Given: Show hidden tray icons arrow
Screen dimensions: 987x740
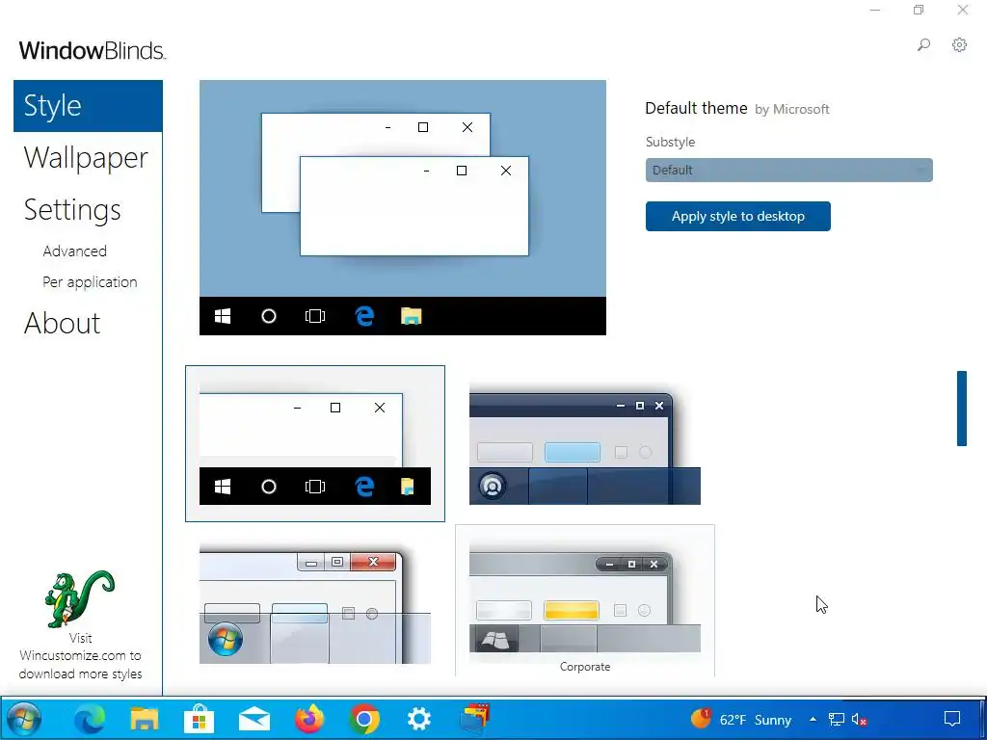Looking at the screenshot, I should 813,719.
